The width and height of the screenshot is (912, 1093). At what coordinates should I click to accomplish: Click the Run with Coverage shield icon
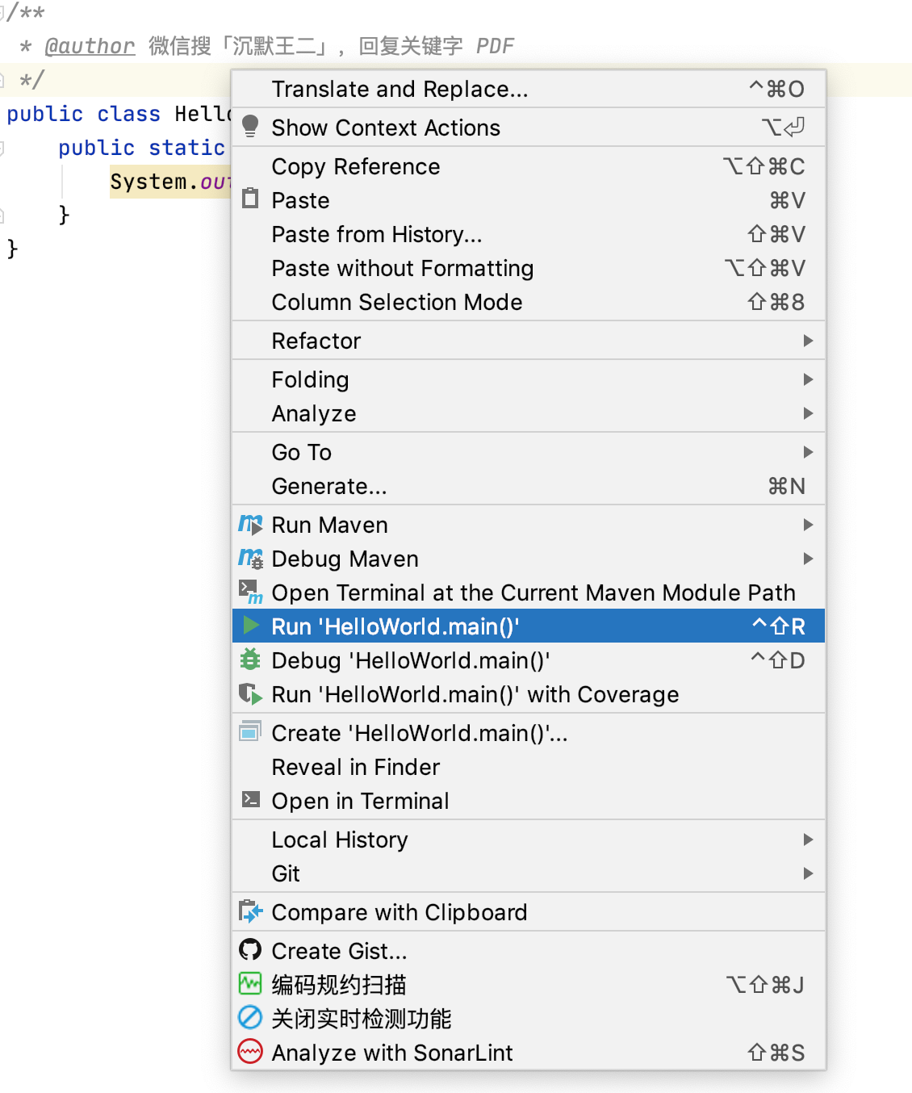tap(250, 694)
